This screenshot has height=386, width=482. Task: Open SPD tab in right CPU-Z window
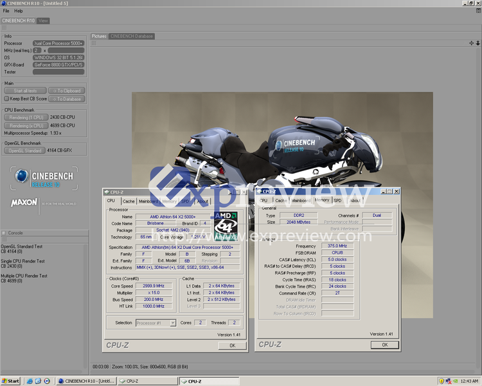[x=337, y=200]
